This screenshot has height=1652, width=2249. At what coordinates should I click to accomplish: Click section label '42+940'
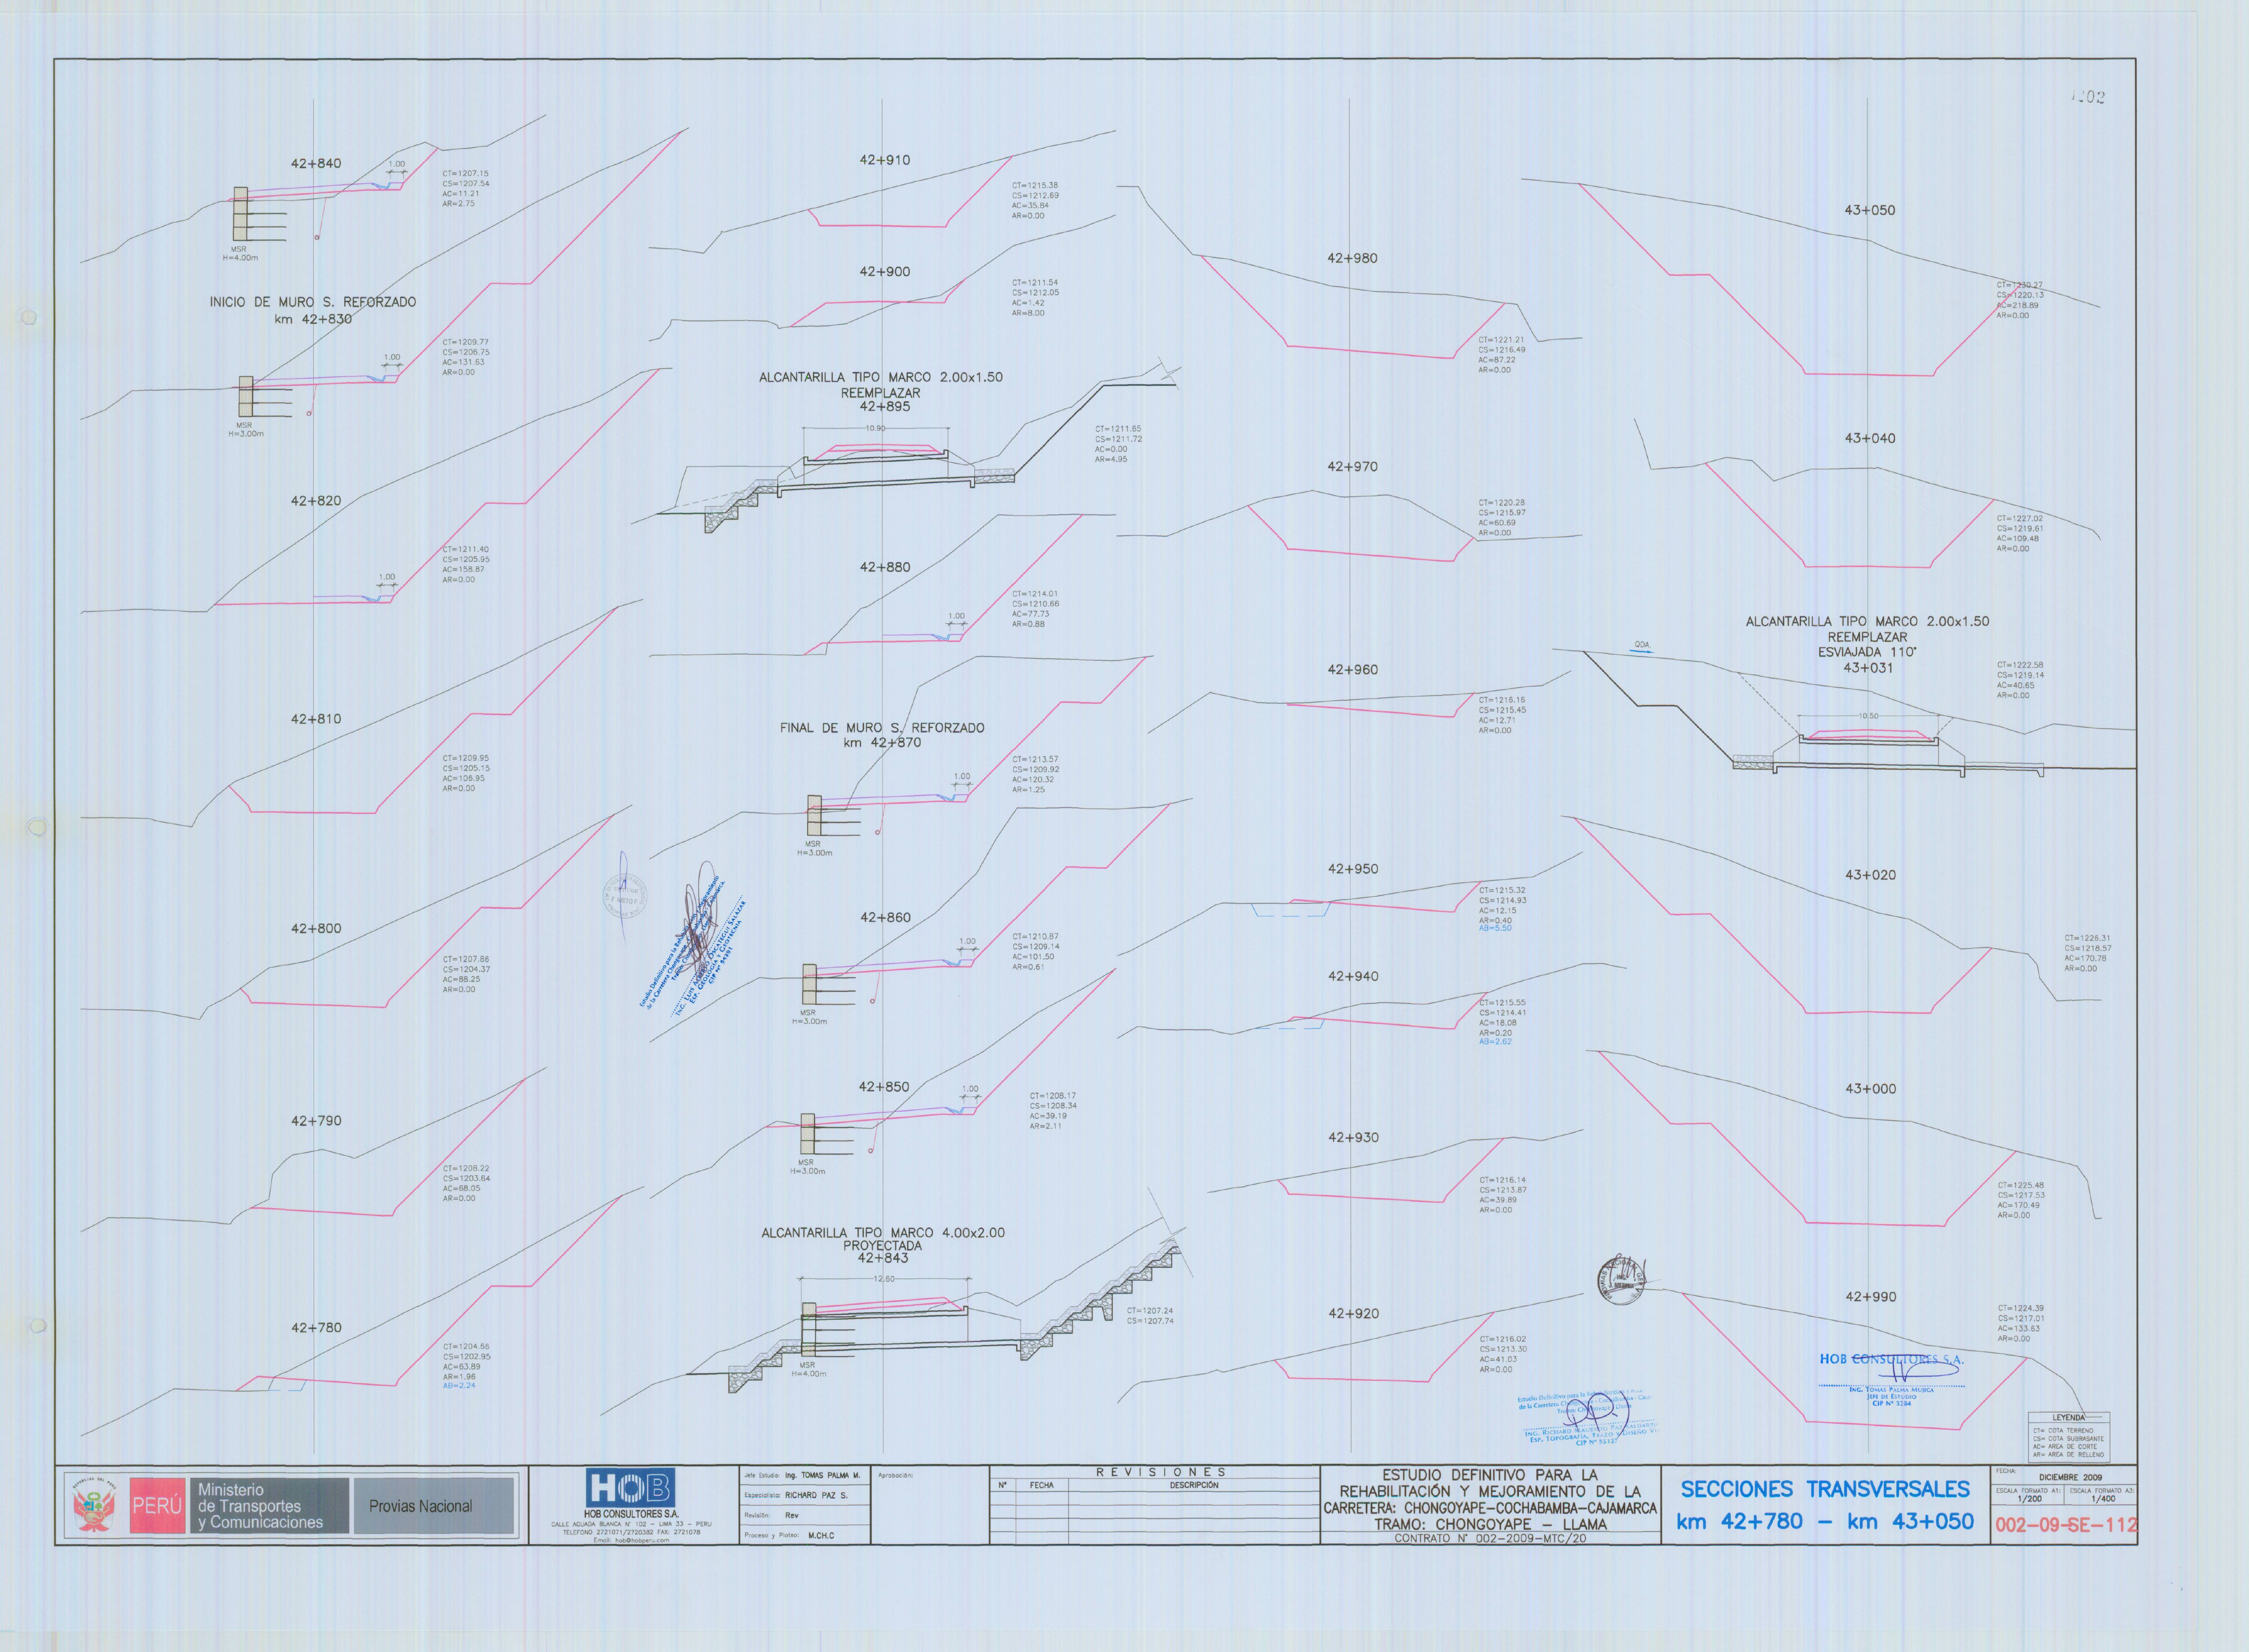[x=1353, y=976]
